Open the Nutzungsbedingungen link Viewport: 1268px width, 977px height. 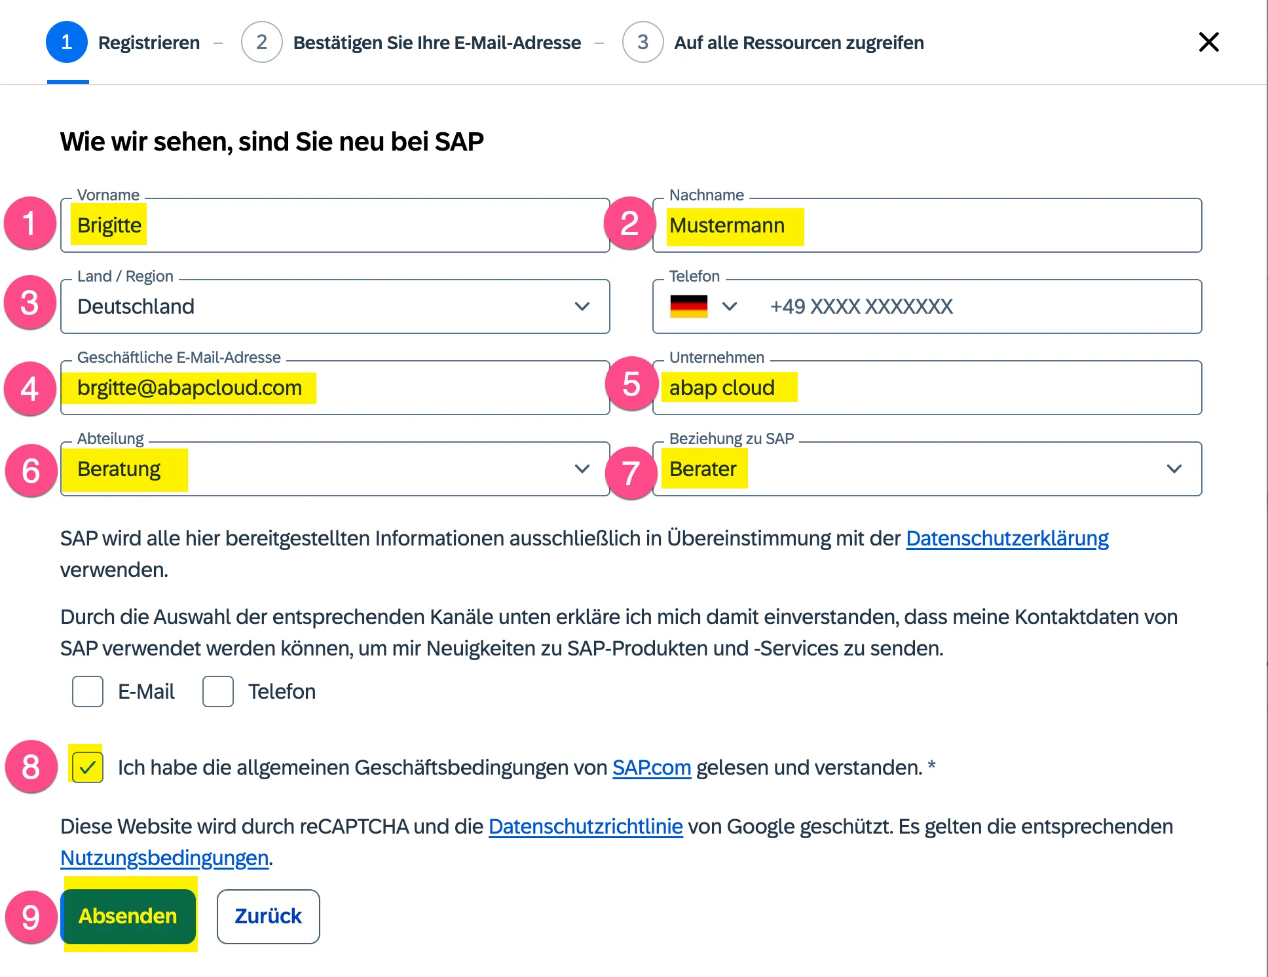(164, 857)
